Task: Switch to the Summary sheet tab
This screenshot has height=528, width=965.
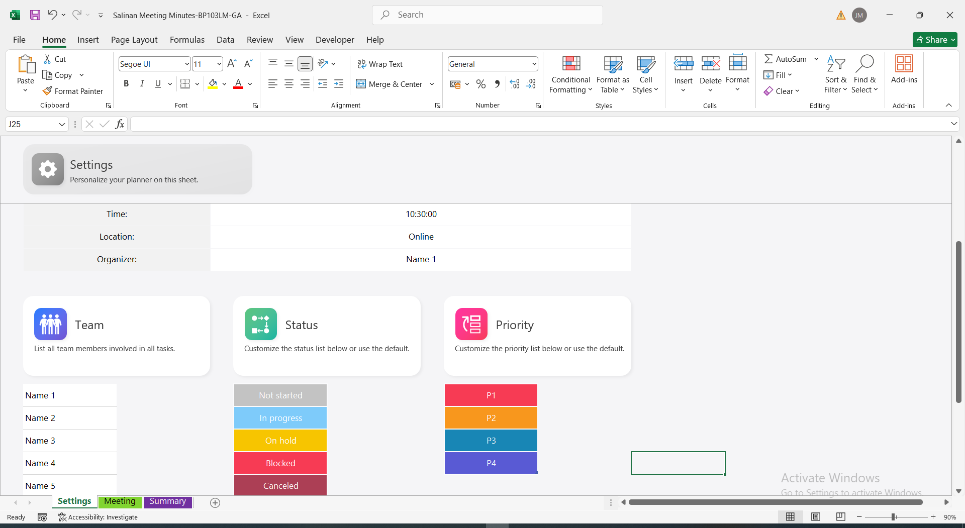Action: [168, 501]
